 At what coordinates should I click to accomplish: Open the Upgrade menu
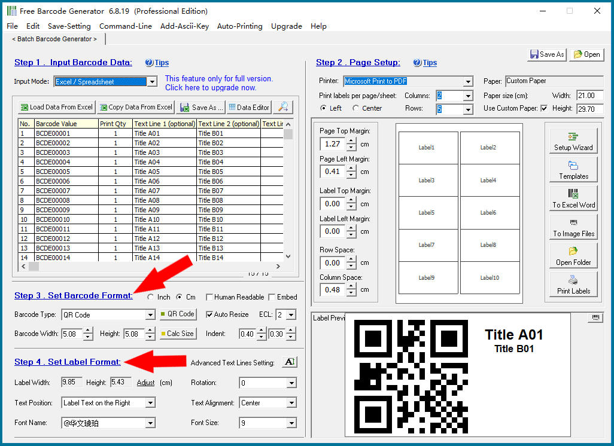(x=286, y=26)
